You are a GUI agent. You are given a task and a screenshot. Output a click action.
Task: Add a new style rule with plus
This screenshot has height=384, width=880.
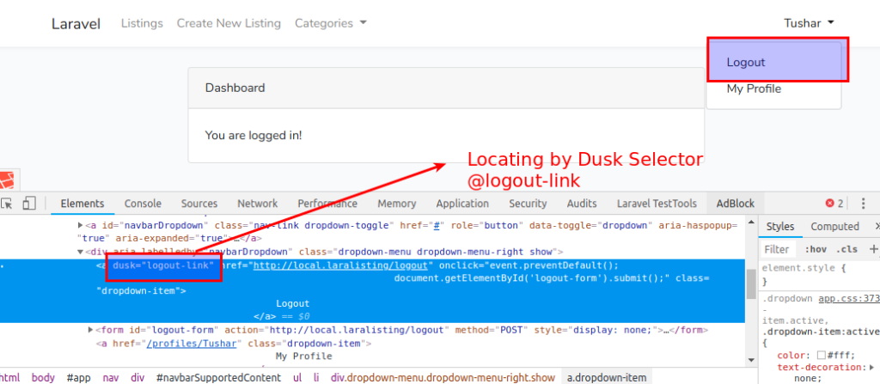tap(873, 249)
